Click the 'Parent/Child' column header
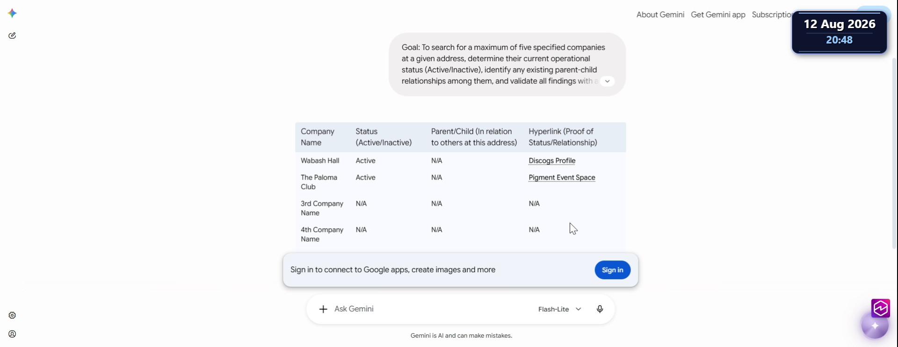This screenshot has width=898, height=347. point(474,137)
